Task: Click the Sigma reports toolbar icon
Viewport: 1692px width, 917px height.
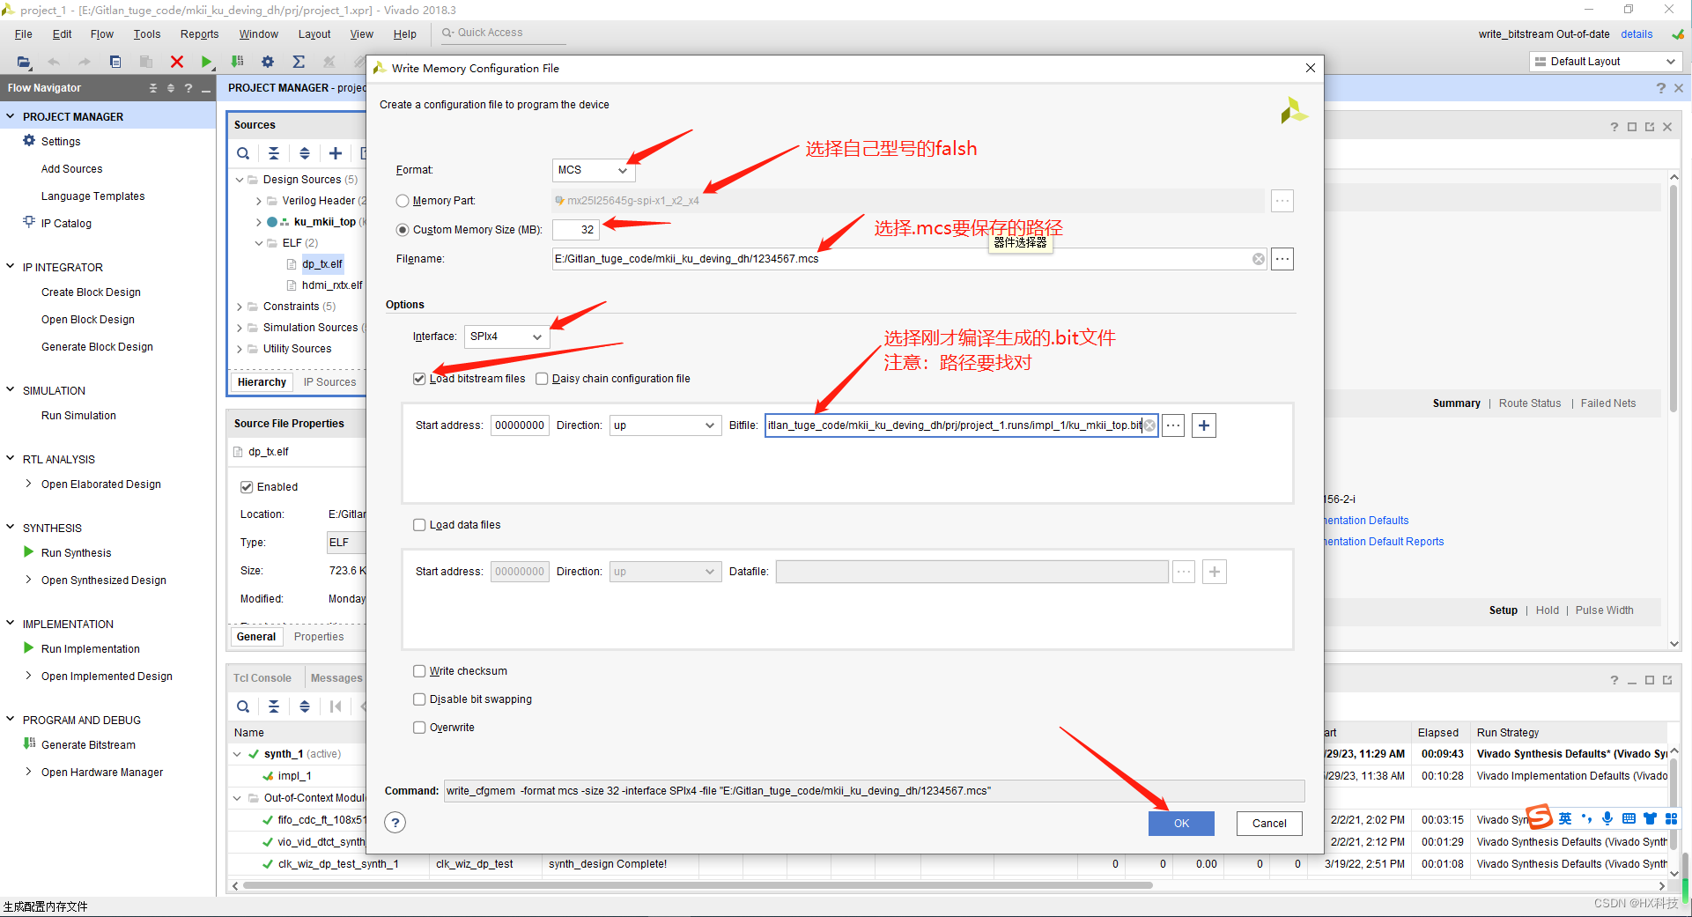Action: pos(299,62)
